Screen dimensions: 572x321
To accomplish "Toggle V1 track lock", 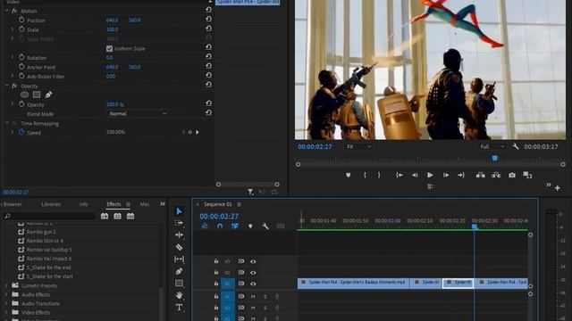I will tap(216, 284).
